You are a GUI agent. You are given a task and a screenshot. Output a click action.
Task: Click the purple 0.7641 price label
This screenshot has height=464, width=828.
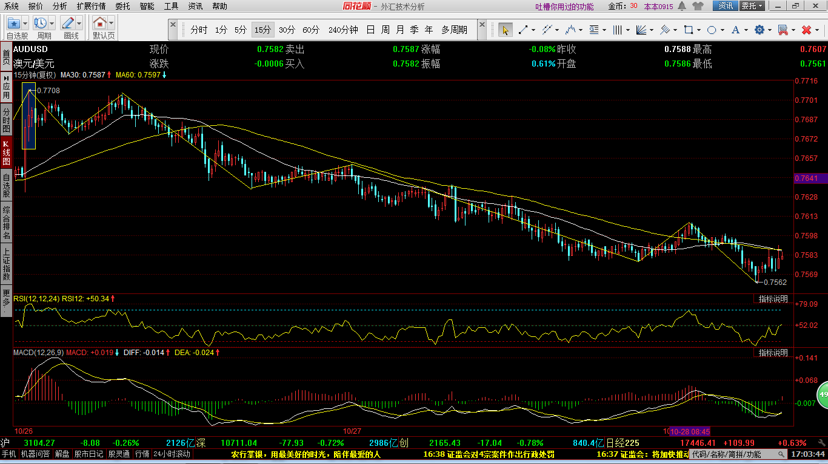810,178
